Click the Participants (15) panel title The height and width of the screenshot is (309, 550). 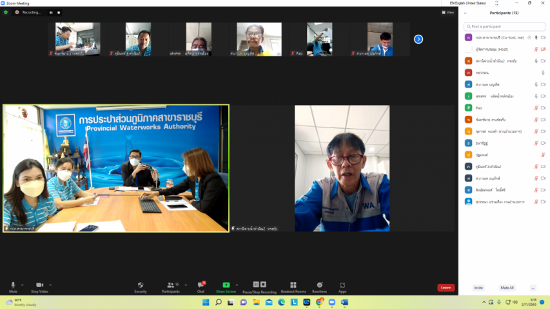504,13
